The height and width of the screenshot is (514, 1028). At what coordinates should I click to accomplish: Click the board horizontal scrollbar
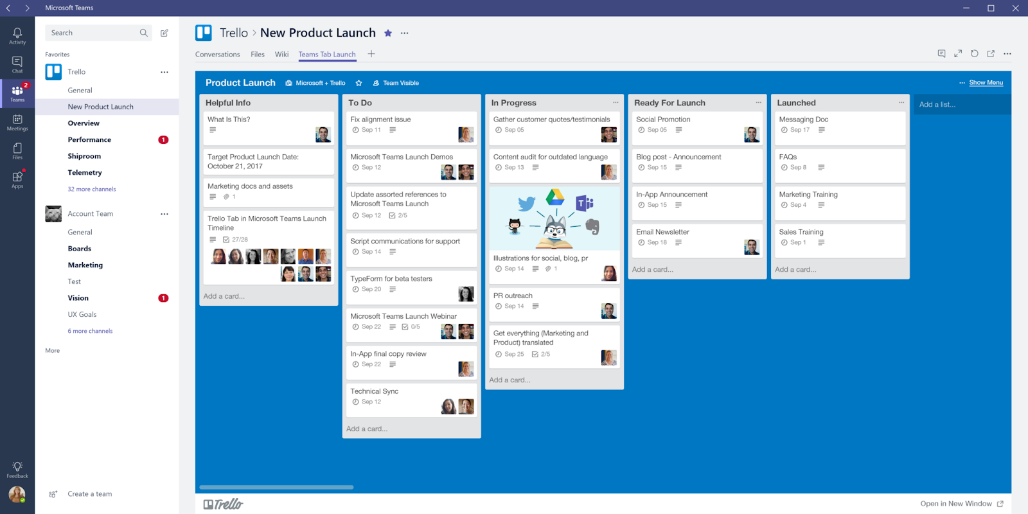(x=276, y=488)
